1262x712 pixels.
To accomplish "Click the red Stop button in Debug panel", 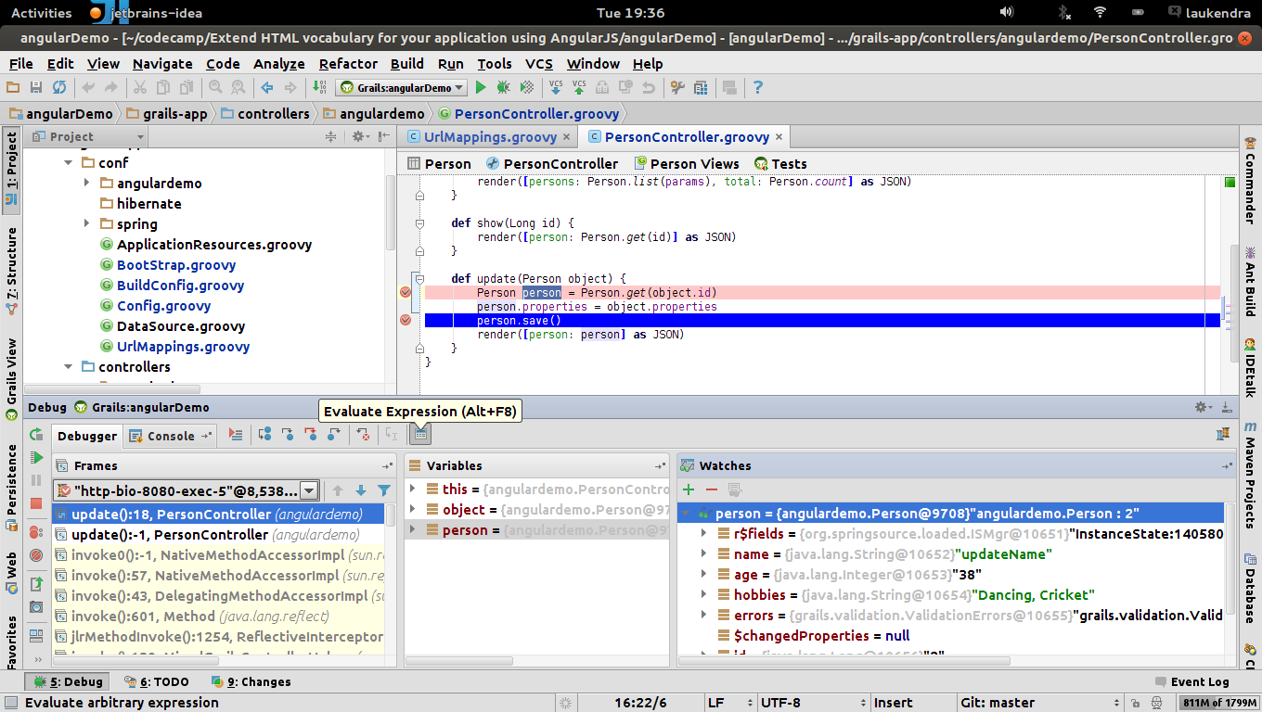I will pos(36,503).
